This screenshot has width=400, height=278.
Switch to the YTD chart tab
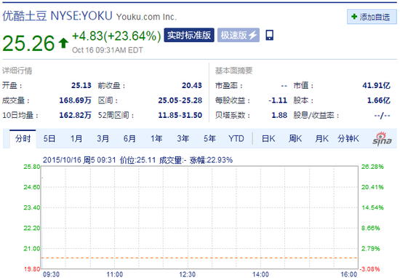pyautogui.click(x=236, y=139)
